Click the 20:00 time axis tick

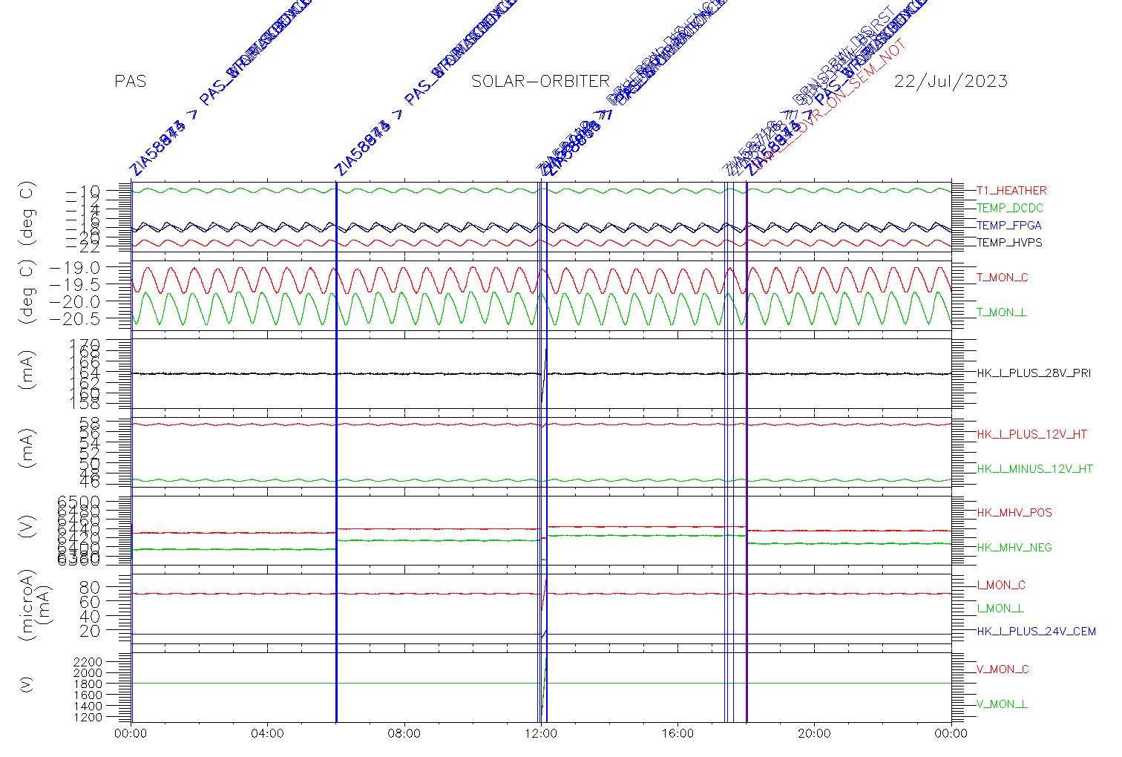(814, 734)
